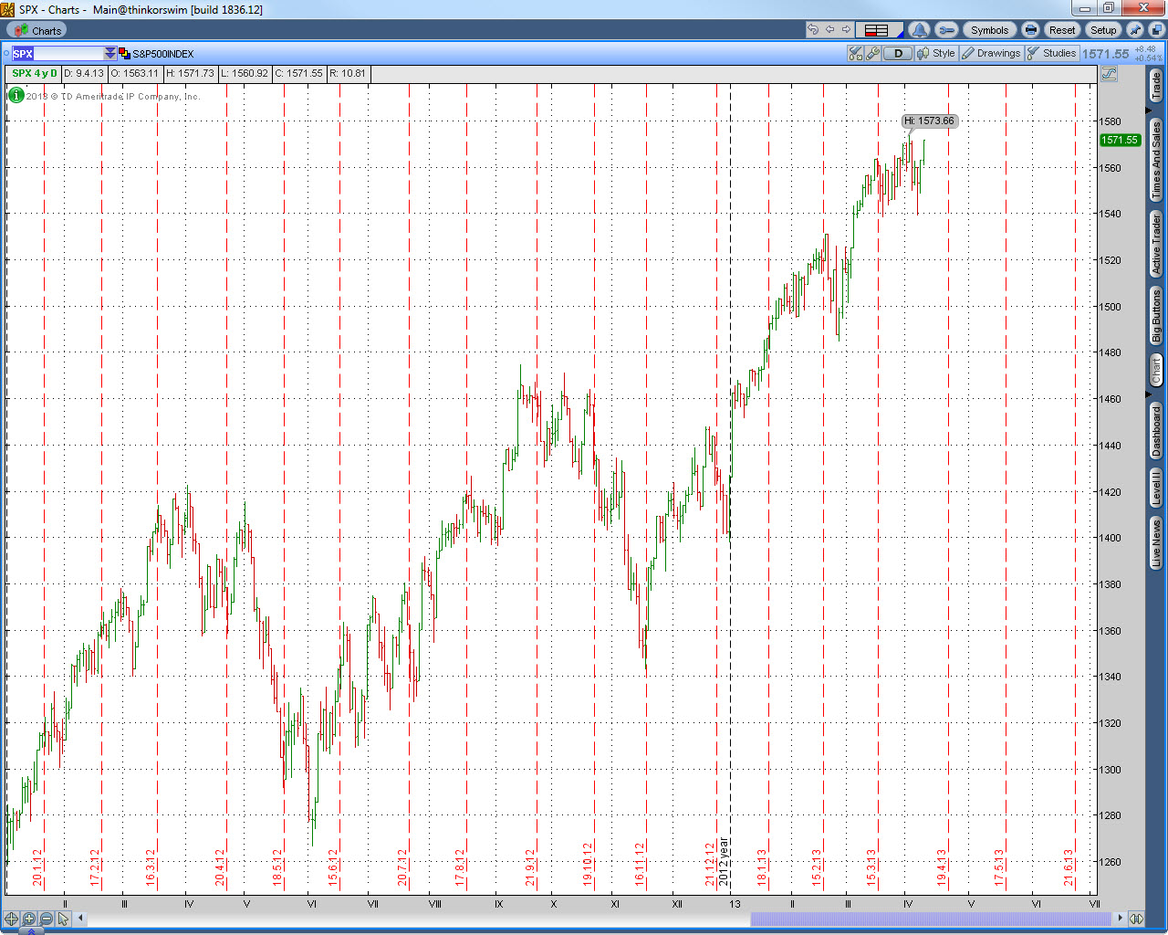Expand the bottom panel chevron
The height and width of the screenshot is (935, 1168).
[x=30, y=931]
